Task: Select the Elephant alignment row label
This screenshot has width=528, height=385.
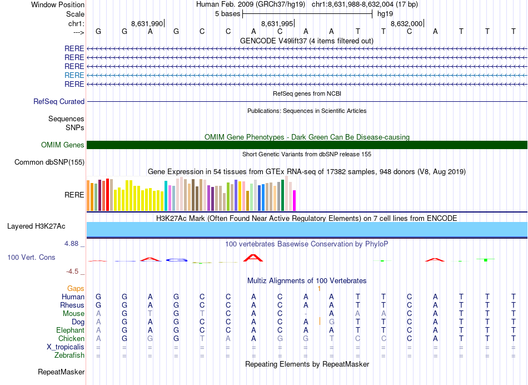Action: 70,330
